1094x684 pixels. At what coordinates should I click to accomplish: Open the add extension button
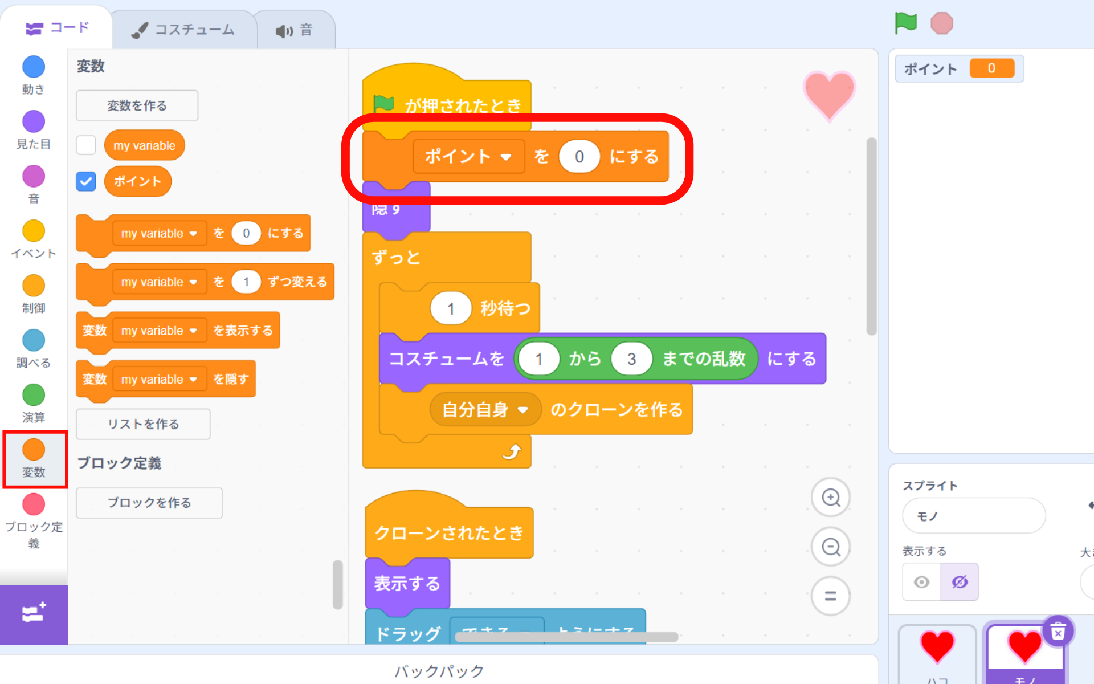[34, 614]
